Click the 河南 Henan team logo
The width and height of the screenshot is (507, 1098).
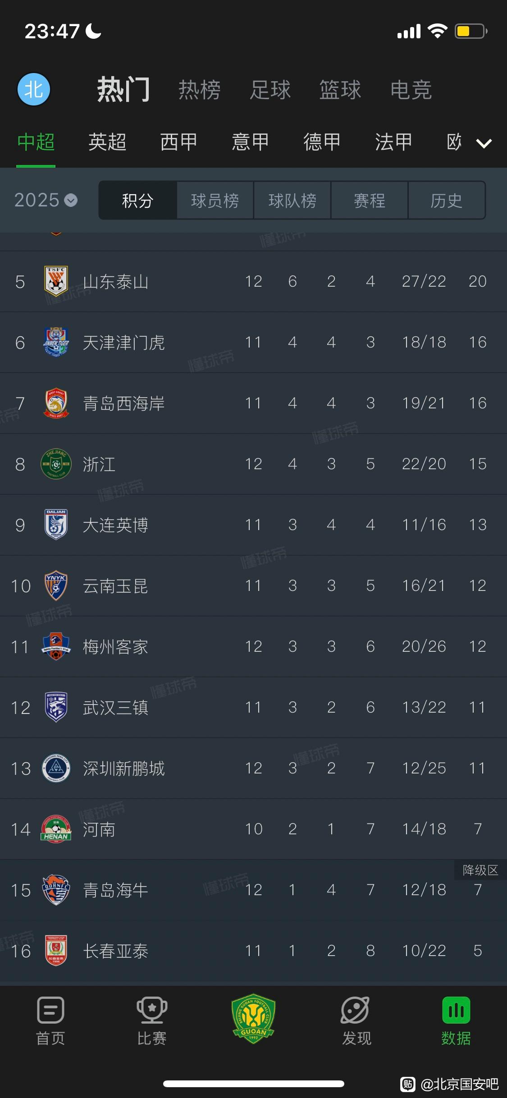pyautogui.click(x=56, y=829)
